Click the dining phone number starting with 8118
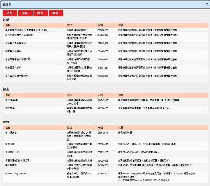Screen dimensions: 210x186 (103, 100)
